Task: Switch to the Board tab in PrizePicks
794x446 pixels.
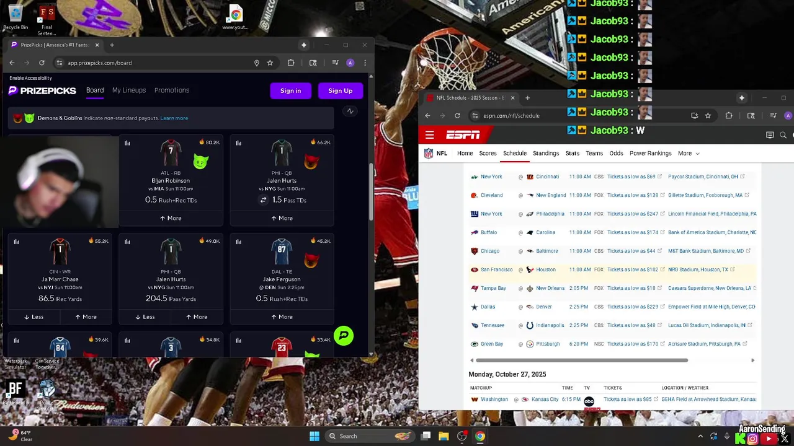Action: [x=95, y=90]
